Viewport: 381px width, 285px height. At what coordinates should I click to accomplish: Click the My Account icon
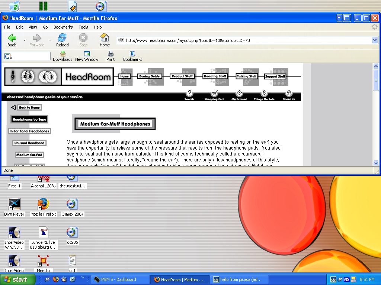pyautogui.click(x=239, y=95)
